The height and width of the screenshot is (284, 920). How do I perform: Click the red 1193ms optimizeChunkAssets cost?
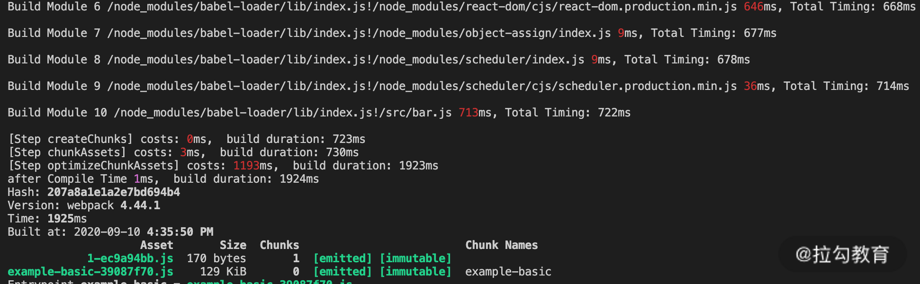tap(246, 166)
